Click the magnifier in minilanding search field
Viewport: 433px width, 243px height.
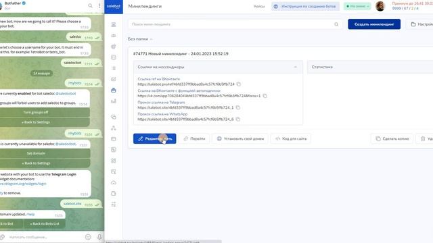336,24
